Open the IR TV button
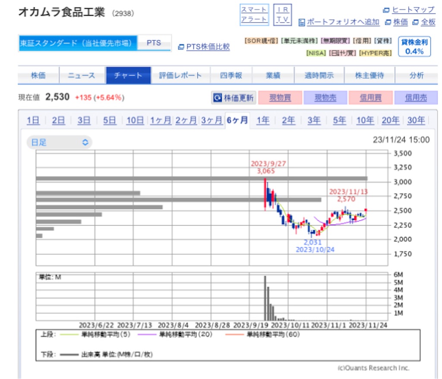This screenshot has width=442, height=379. [x=282, y=15]
